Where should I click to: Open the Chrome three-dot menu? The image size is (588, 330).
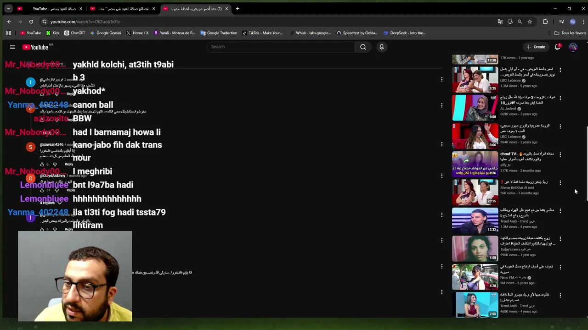583,22
